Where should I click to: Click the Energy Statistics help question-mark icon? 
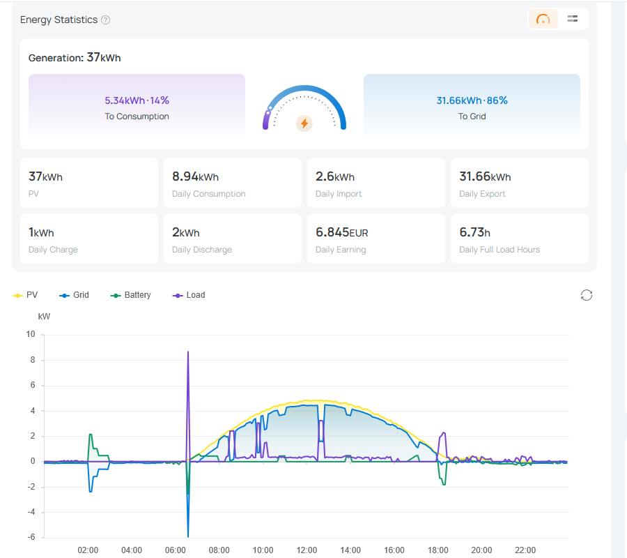click(x=106, y=20)
